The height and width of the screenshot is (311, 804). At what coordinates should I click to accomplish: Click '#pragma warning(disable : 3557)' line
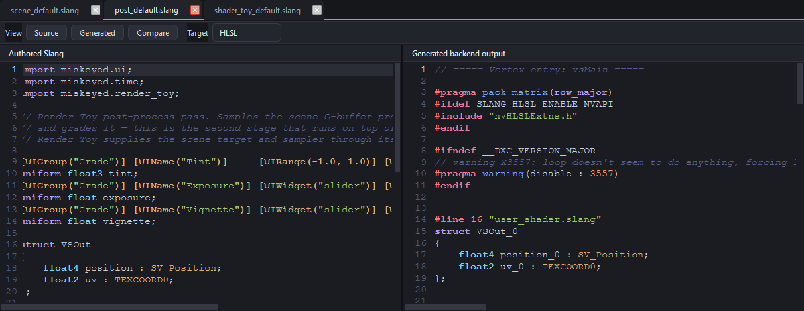pyautogui.click(x=526, y=174)
